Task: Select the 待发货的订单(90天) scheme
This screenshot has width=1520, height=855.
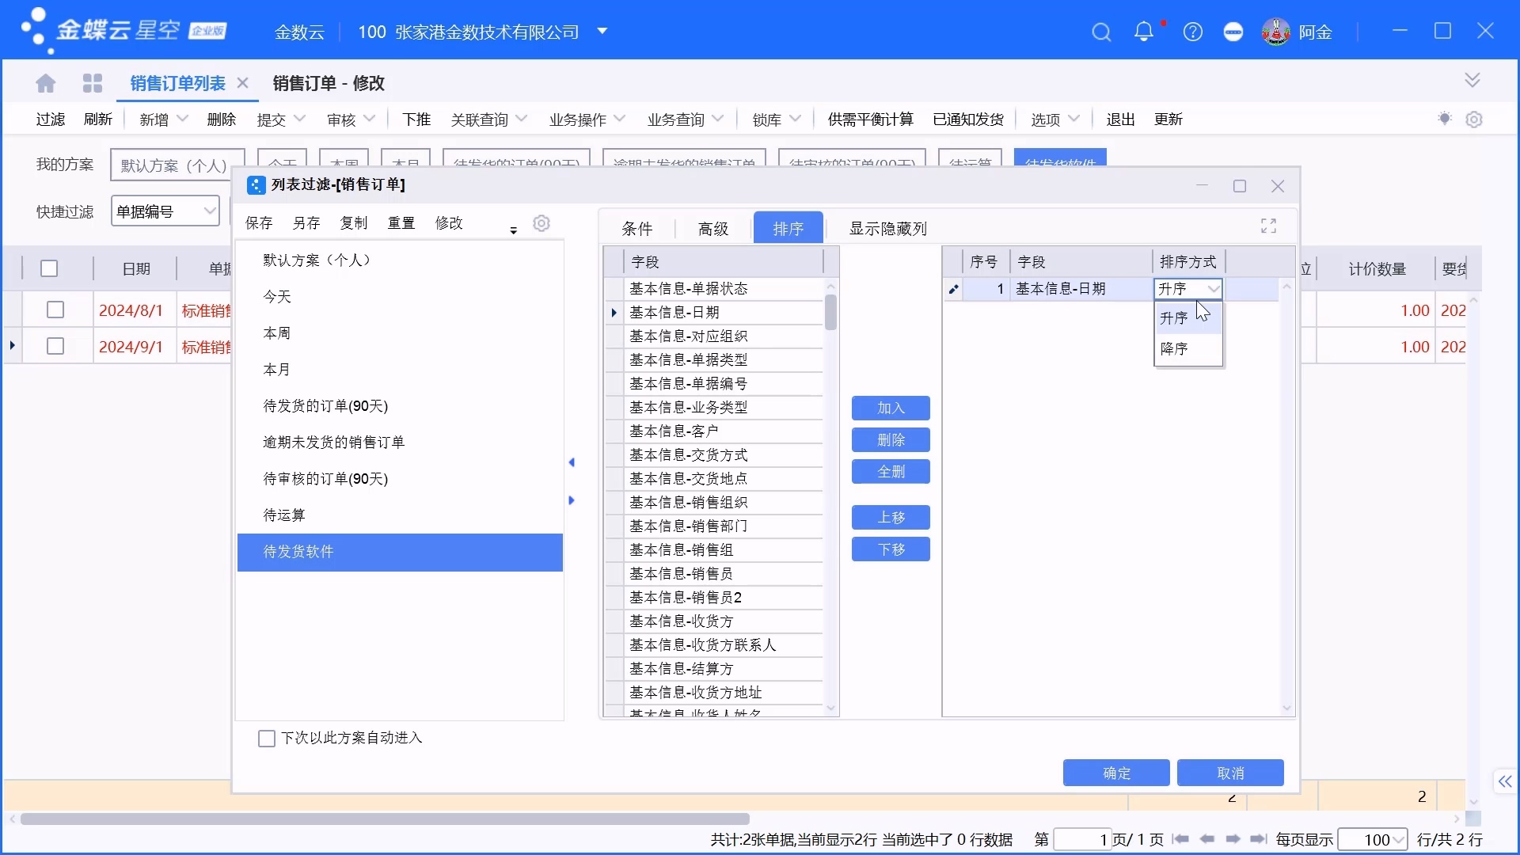Action: point(400,406)
